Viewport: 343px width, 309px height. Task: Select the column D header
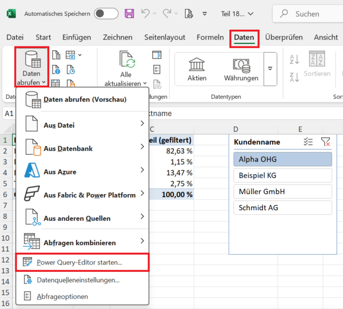pos(236,129)
